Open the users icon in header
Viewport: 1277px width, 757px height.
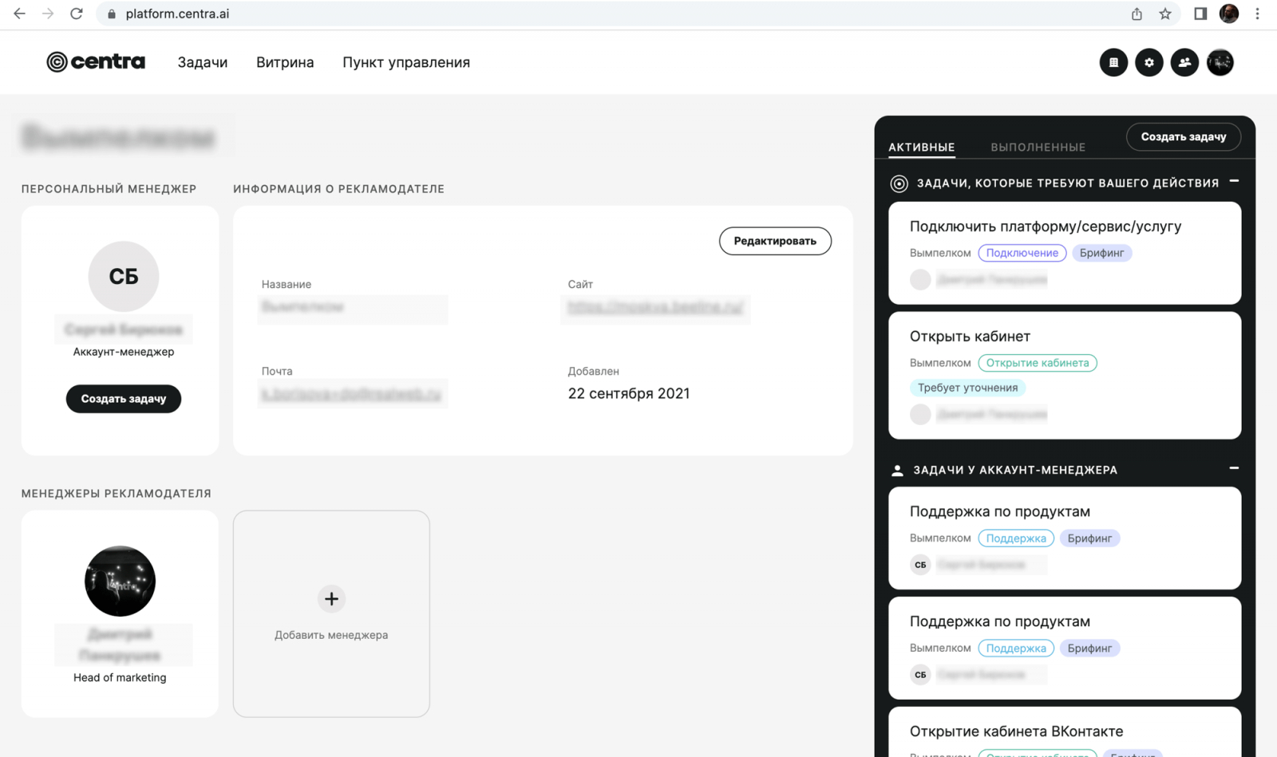(x=1184, y=62)
